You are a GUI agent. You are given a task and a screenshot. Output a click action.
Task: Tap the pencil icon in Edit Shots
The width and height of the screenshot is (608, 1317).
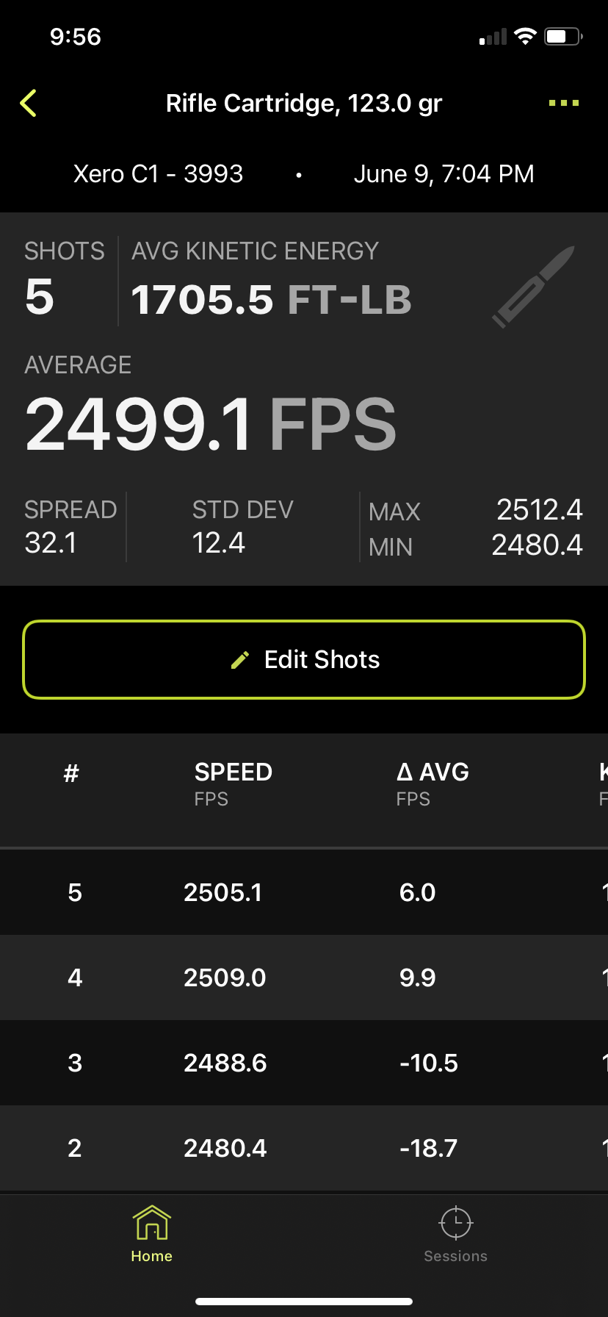pyautogui.click(x=240, y=660)
